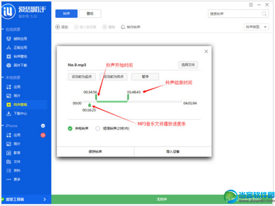Image resolution: width=275 pixels, height=206 pixels.
Task: Click the 暂停 pause button
Action: tap(145, 77)
